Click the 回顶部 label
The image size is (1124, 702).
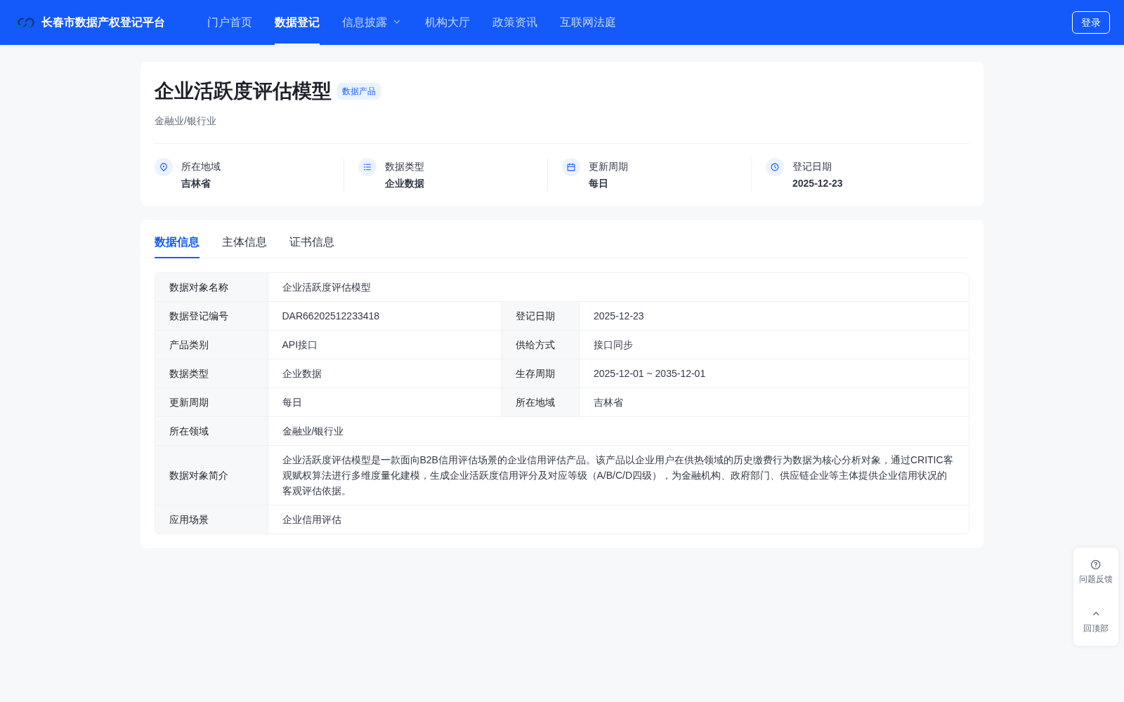[x=1096, y=628]
